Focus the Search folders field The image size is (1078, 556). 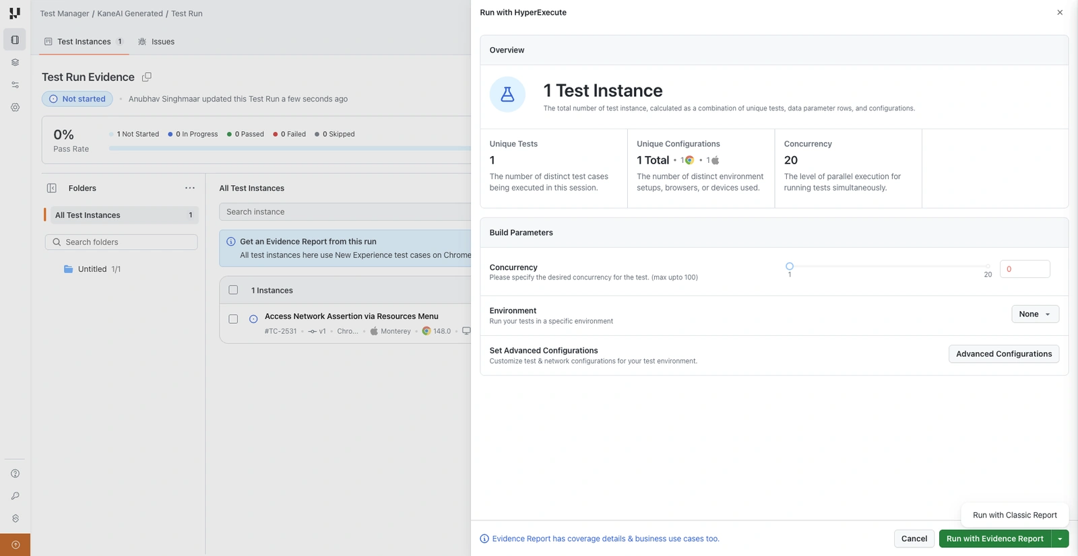tap(121, 242)
